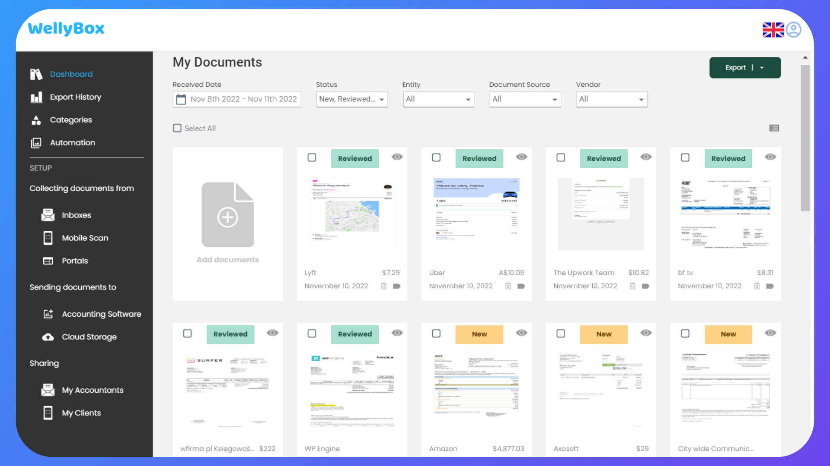Screen dimensions: 830x466
Task: Toggle visibility eye icon on Lyft receipt
Action: coord(397,157)
